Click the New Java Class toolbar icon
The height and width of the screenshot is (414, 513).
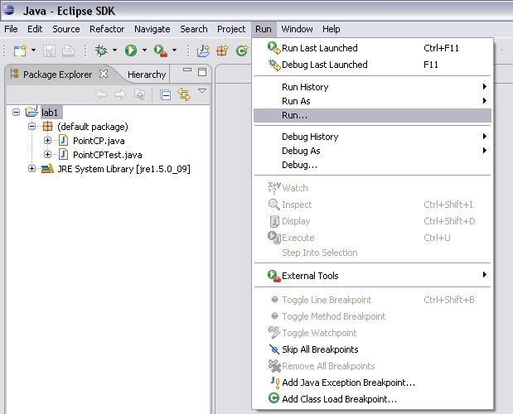tap(241, 51)
